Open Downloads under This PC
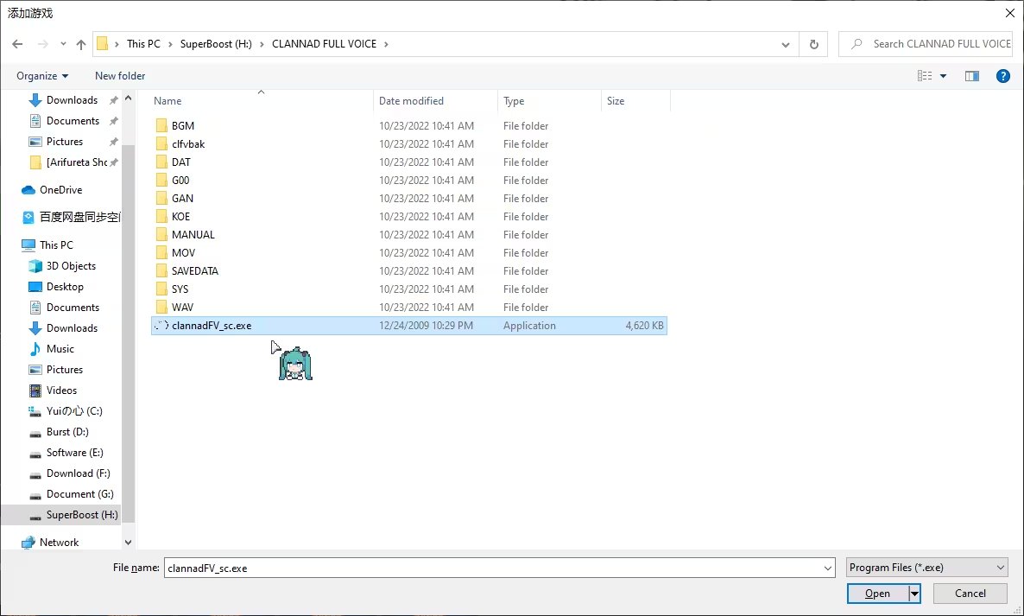Viewport: 1024px width, 616px height. tap(72, 328)
